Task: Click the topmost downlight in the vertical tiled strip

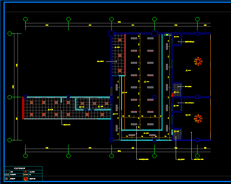Action: click(x=120, y=40)
